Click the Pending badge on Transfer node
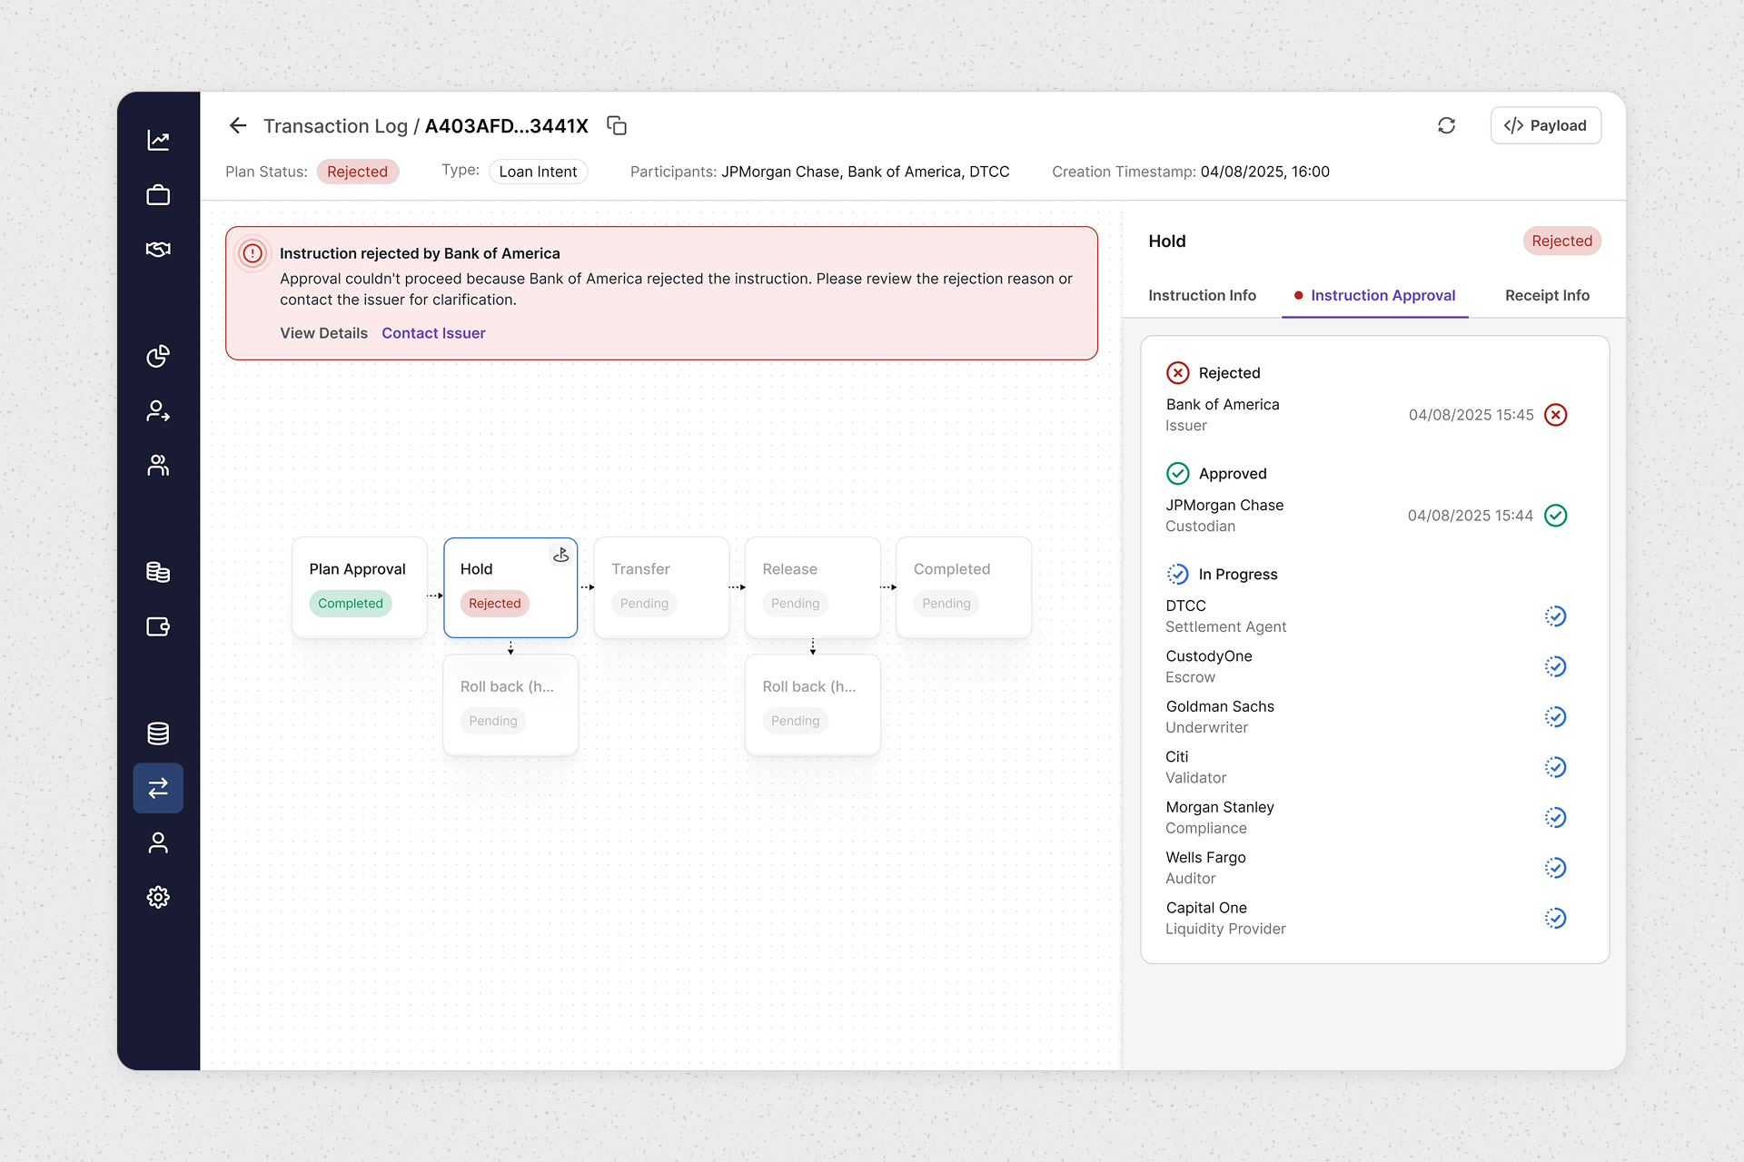 [x=644, y=604]
